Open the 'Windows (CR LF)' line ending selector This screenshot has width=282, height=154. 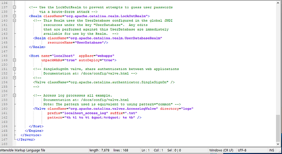point(221,150)
